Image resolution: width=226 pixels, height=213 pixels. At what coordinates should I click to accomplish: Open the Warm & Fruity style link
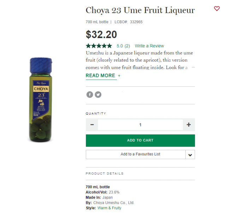point(109,208)
